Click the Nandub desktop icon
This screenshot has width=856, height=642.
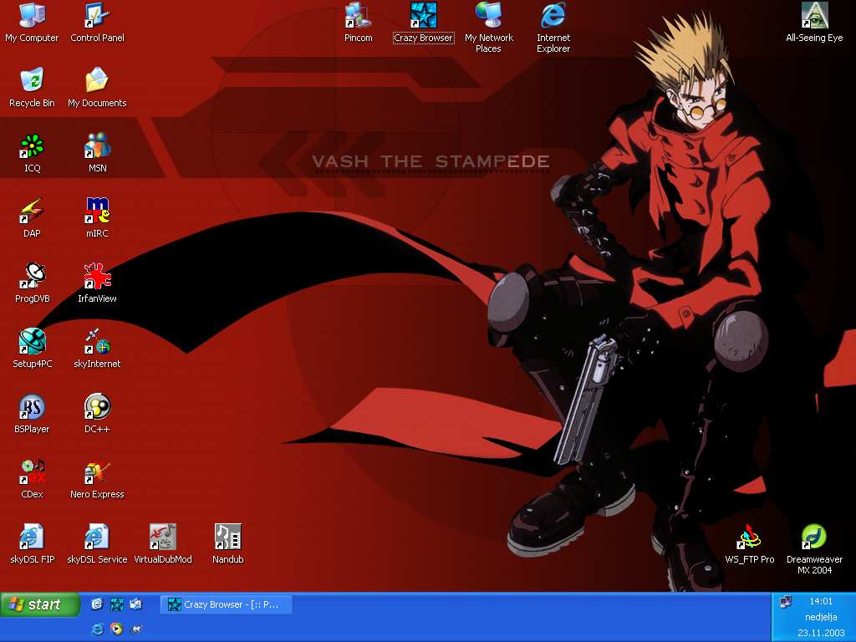227,538
